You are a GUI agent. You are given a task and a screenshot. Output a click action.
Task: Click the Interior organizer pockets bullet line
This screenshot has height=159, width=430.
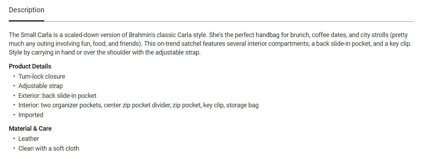pyautogui.click(x=138, y=105)
